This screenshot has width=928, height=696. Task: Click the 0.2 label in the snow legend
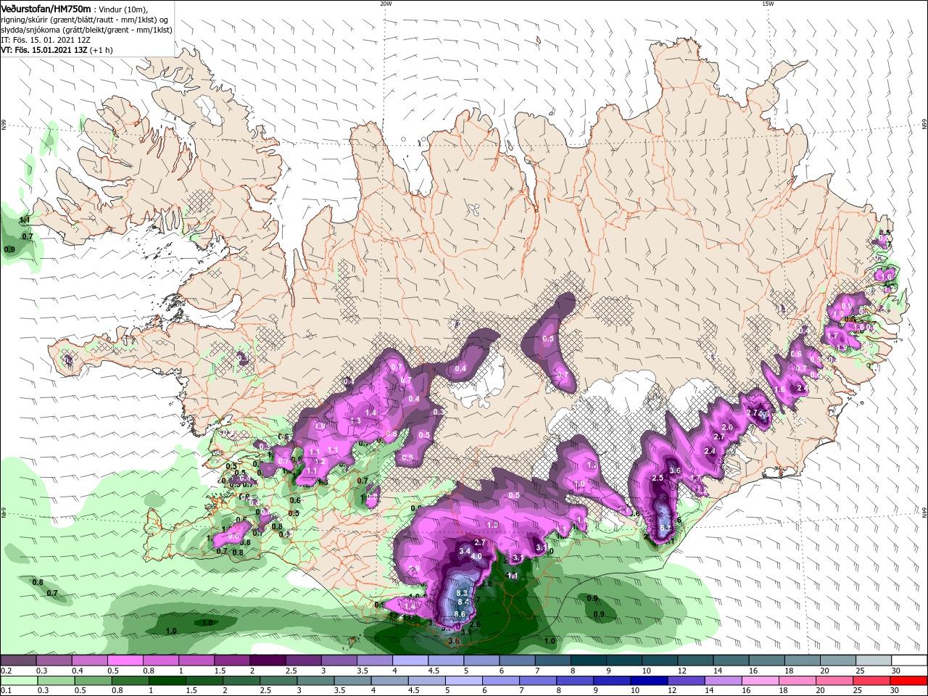[6, 671]
